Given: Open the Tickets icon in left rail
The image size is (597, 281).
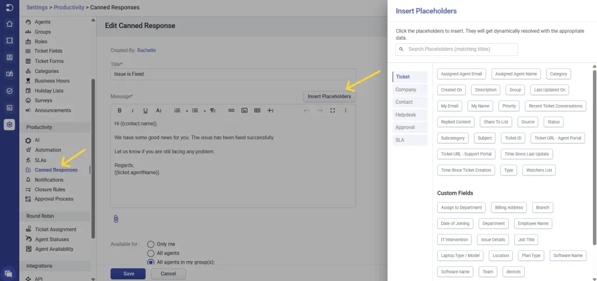Looking at the screenshot, I should pyautogui.click(x=9, y=40).
